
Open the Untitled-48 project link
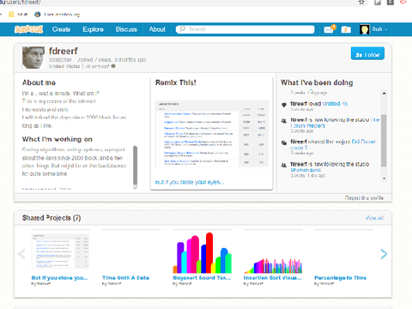pos(335,104)
